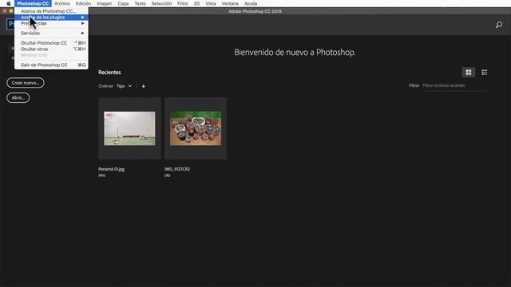Expand Acerca de los plugins submenu
Viewport: 511px width, 287px height.
51,18
